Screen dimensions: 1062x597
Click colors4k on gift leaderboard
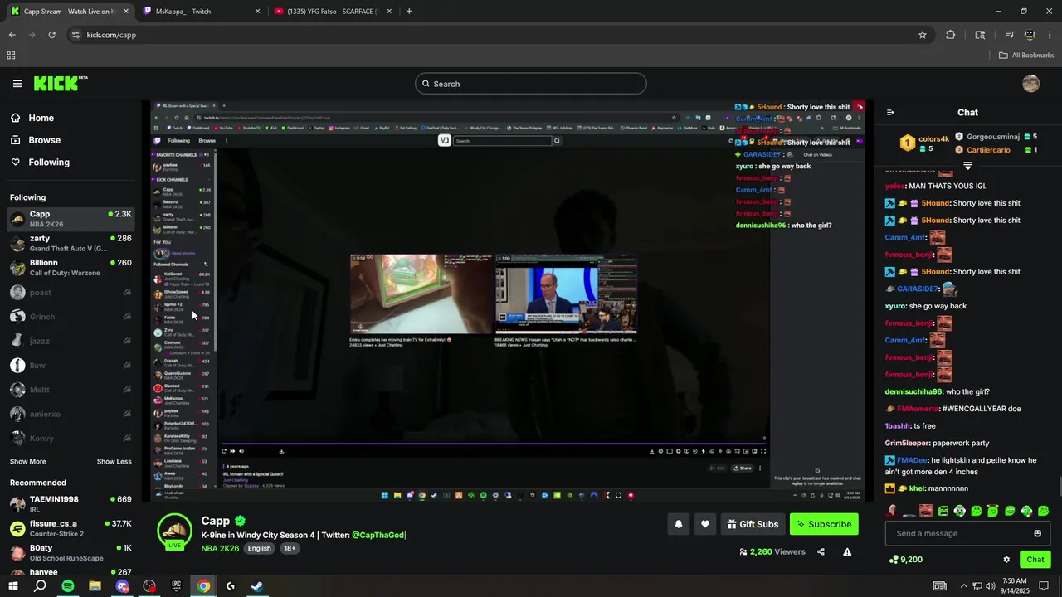(x=933, y=139)
